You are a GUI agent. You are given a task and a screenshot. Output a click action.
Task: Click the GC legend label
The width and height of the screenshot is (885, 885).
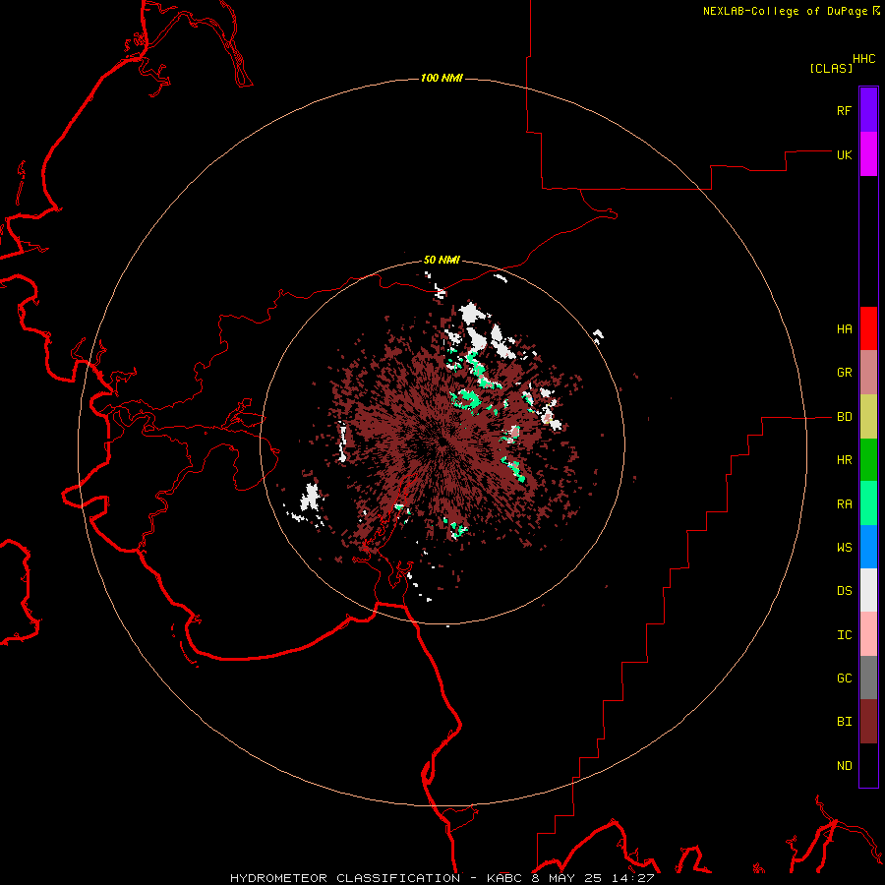(844, 678)
